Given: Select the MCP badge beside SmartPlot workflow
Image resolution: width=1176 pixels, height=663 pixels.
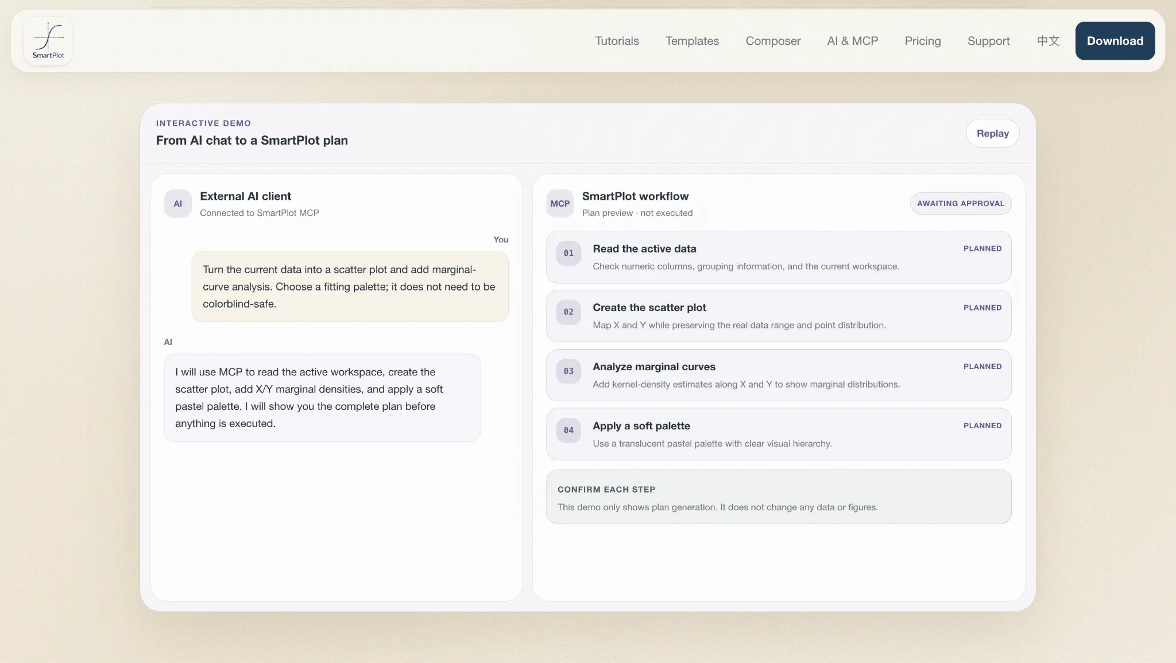Looking at the screenshot, I should (x=560, y=204).
